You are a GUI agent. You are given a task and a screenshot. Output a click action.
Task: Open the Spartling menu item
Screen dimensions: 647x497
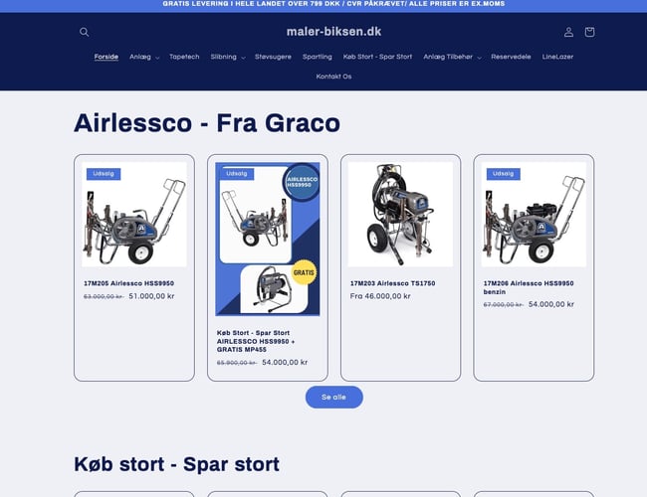point(317,57)
